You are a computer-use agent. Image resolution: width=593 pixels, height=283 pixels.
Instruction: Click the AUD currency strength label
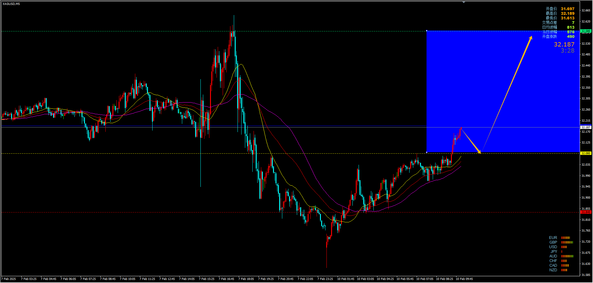(x=553, y=256)
